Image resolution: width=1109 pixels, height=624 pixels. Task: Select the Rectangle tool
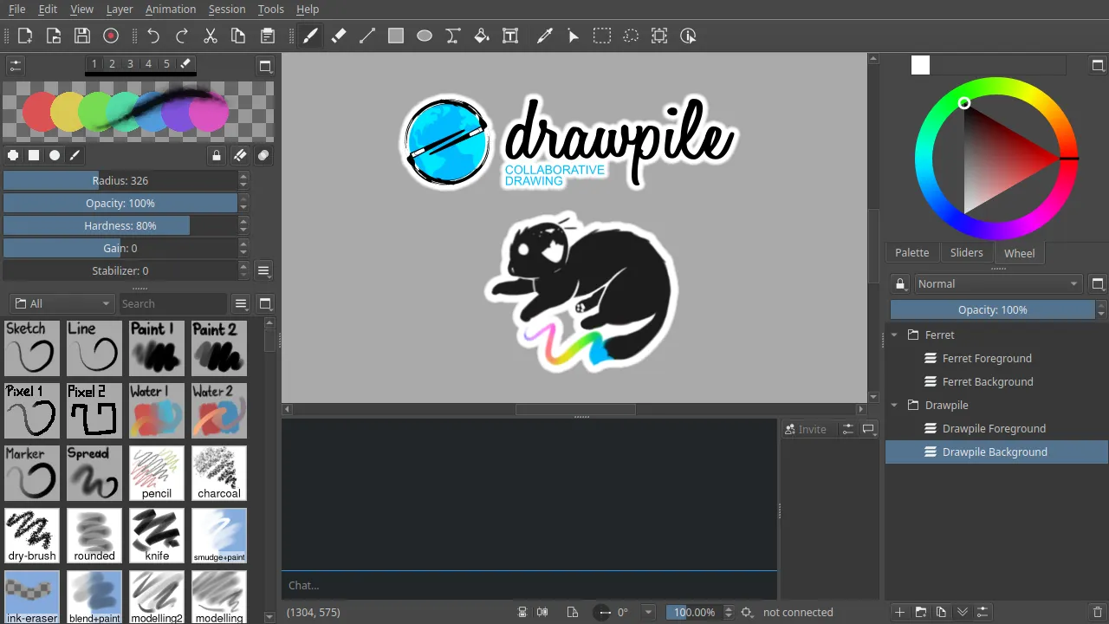(x=396, y=36)
